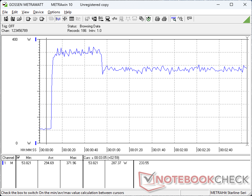Screen dimensions: 252x196
Task: Click the memory readout 'M' device icon
Action: (42, 19)
